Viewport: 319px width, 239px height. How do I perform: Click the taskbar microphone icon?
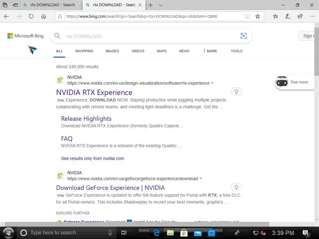(x=110, y=233)
